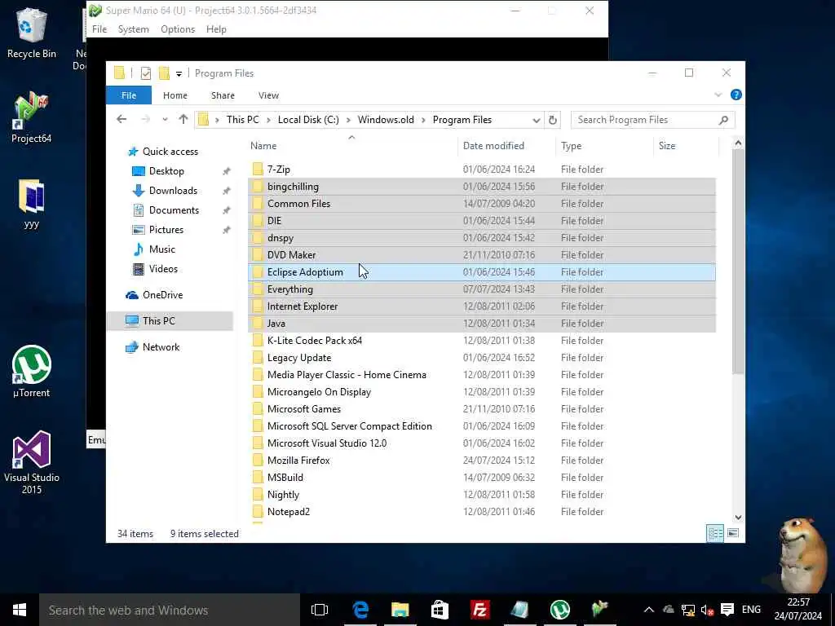Open the yyy desktop archive
Screen dimensions: 835x626
coord(32,204)
